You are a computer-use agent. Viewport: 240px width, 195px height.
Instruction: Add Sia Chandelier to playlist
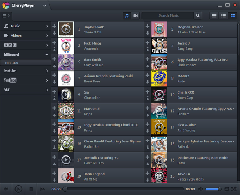[x=54, y=91]
